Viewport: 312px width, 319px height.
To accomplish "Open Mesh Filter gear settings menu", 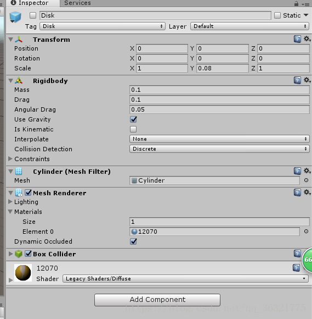I will pos(307,170).
